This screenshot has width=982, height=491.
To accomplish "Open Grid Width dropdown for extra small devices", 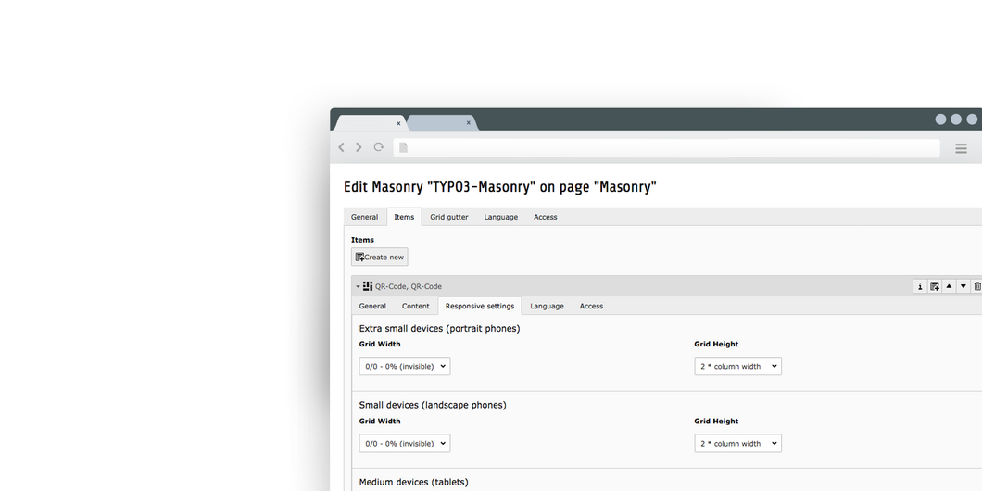I will [x=405, y=366].
